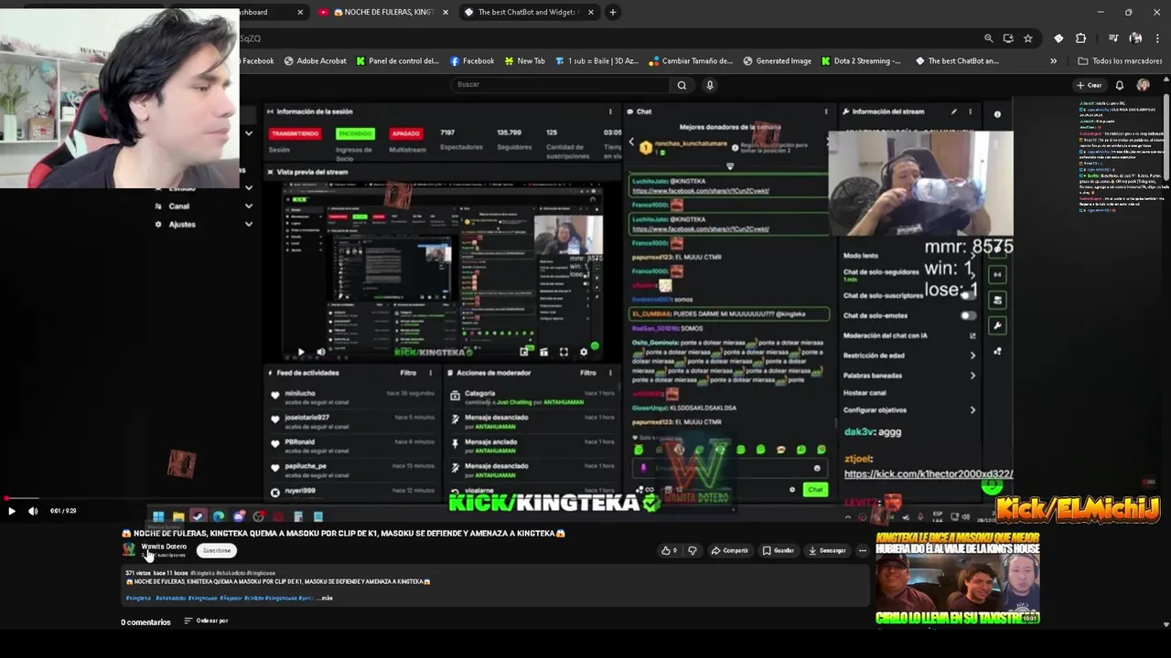Click the Compartir share button
This screenshot has height=658, width=1171.
click(730, 550)
